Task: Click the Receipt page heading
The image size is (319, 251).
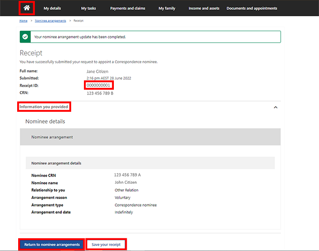Action: click(x=31, y=53)
